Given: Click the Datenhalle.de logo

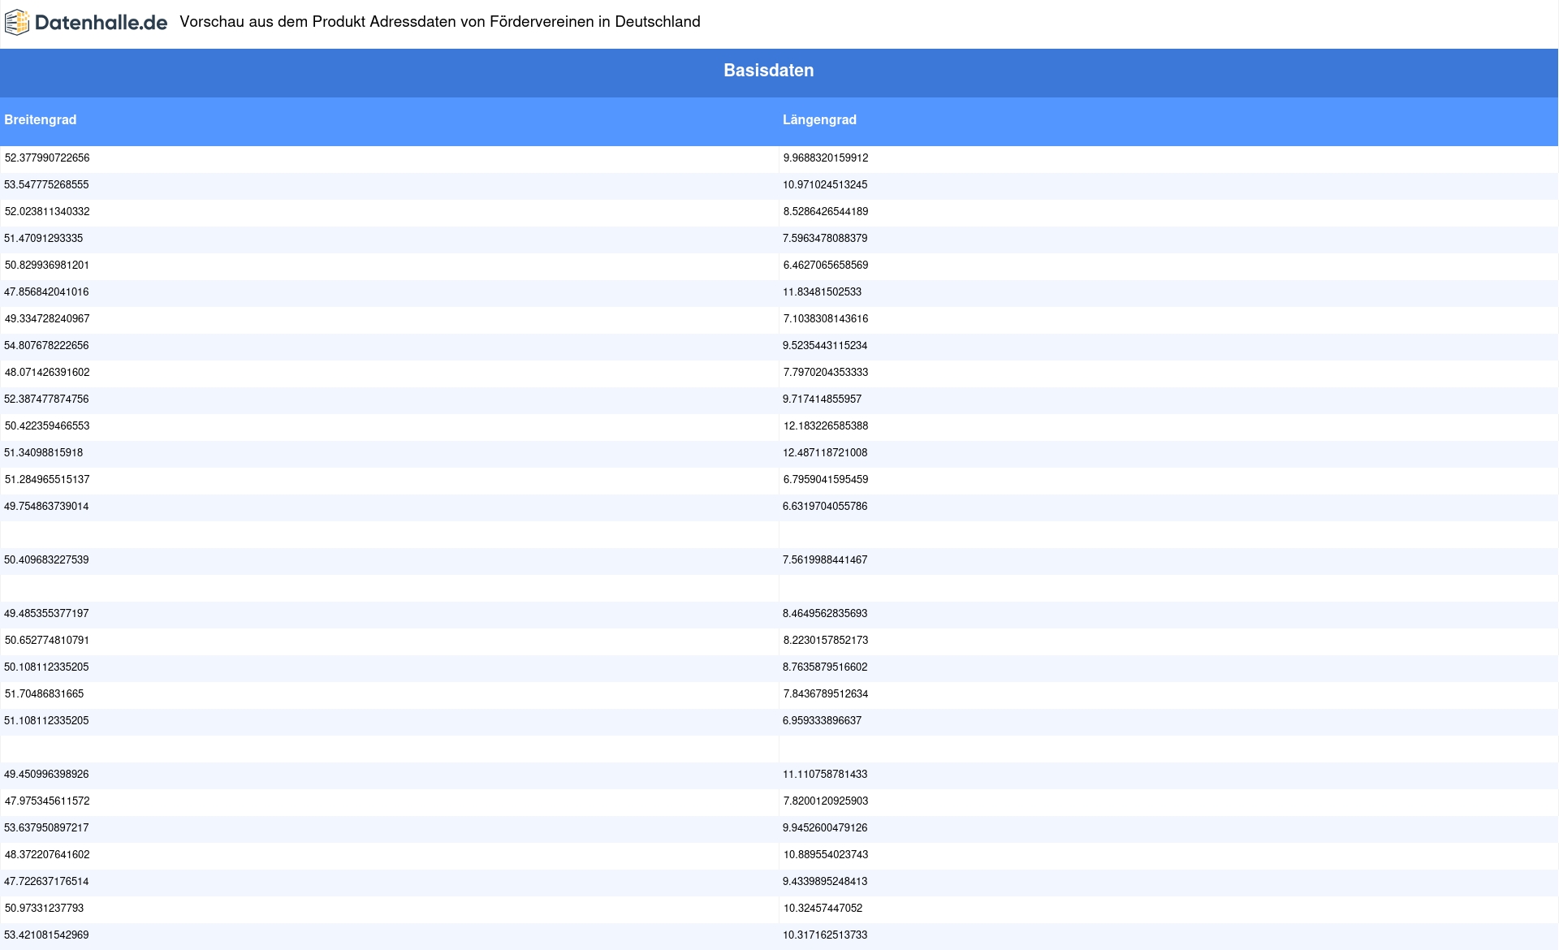Looking at the screenshot, I should tap(86, 23).
